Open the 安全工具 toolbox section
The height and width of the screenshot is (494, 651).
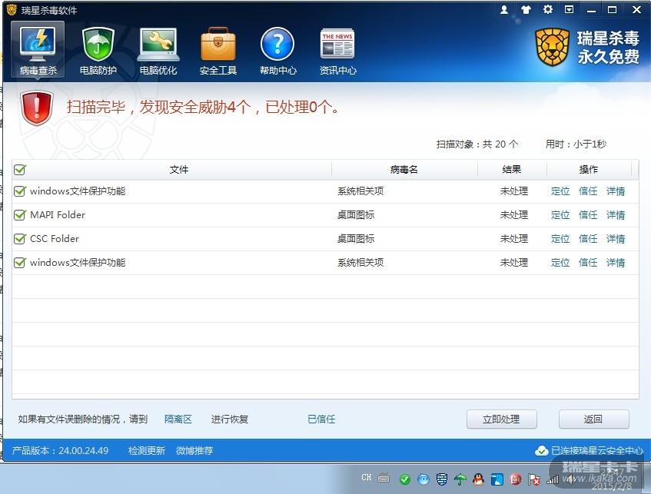[218, 51]
